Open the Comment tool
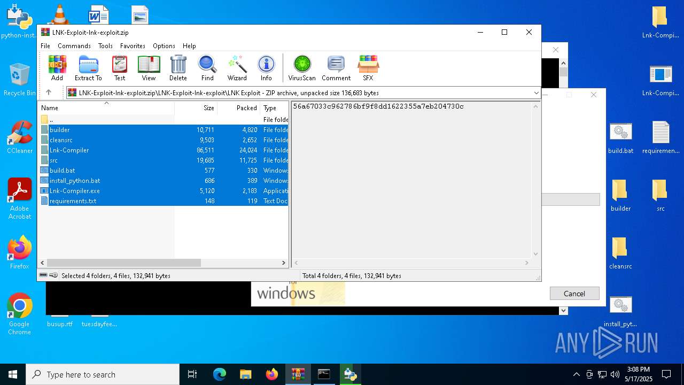 336,68
